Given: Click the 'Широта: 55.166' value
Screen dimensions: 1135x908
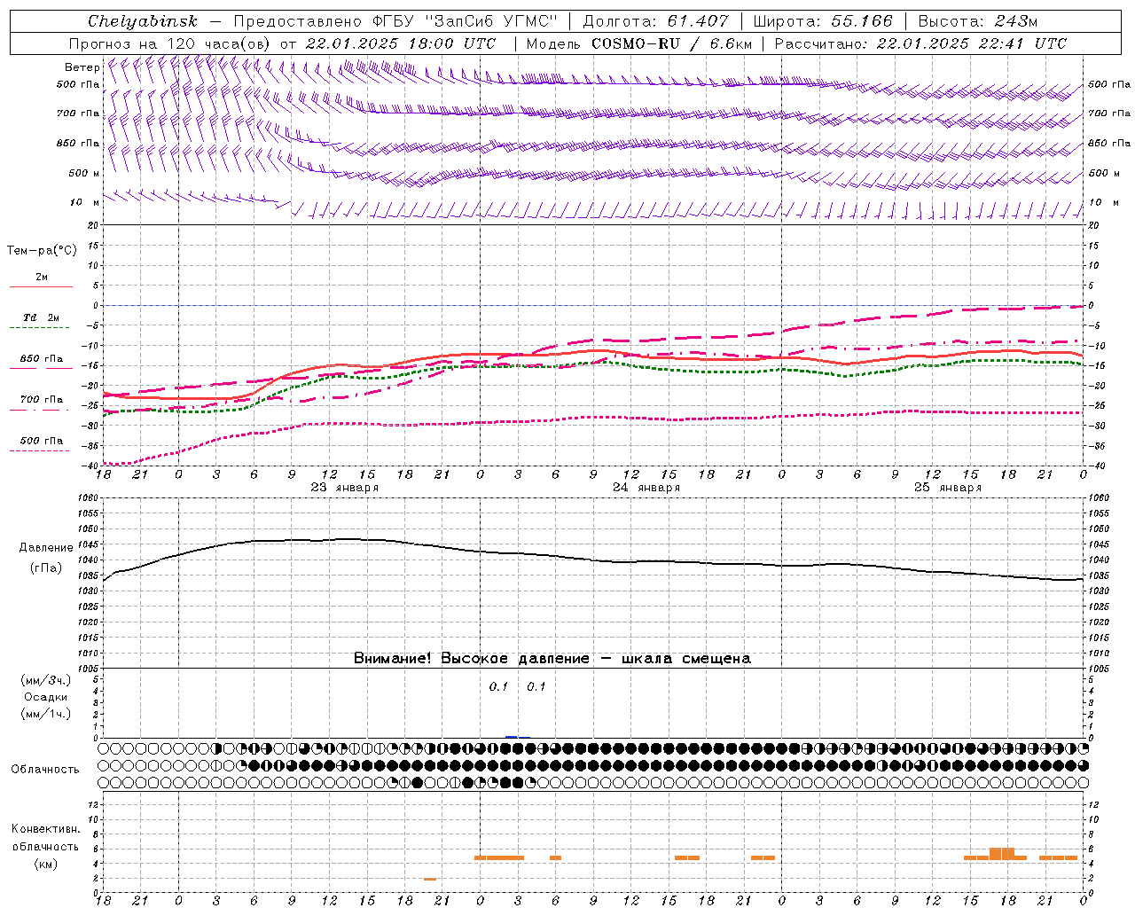Looking at the screenshot, I should coord(822,21).
